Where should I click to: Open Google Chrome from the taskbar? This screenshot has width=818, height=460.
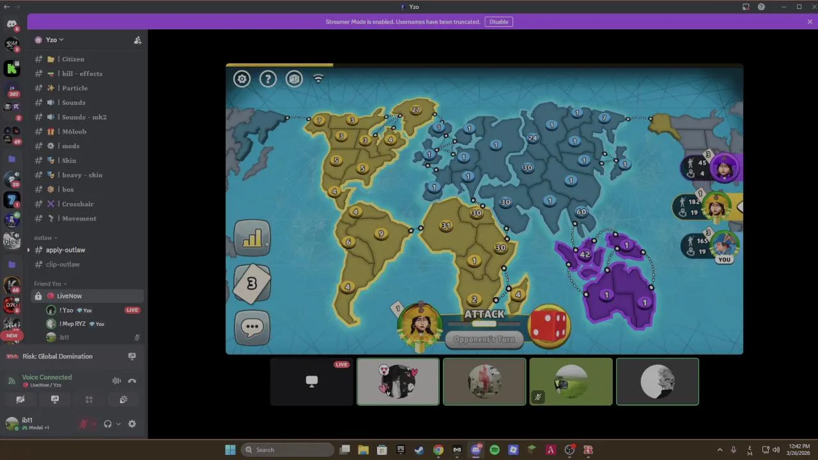pyautogui.click(x=438, y=450)
